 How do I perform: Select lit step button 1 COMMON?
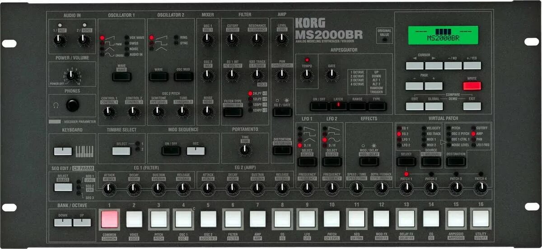pyautogui.click(x=109, y=219)
